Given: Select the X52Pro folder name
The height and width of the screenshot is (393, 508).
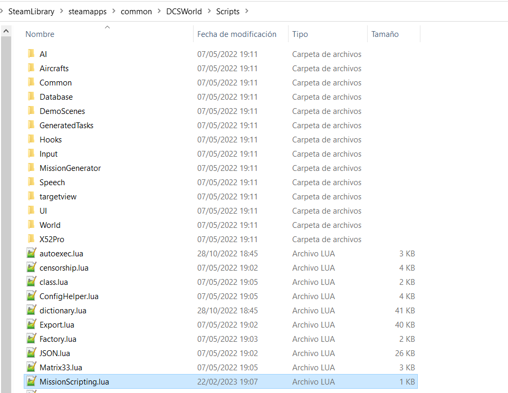Looking at the screenshot, I should (52, 239).
